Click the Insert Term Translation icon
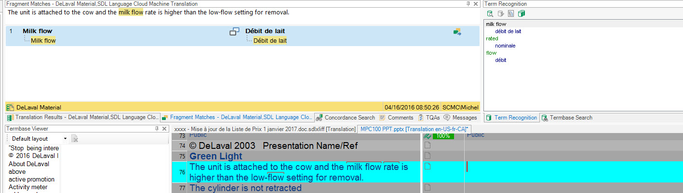The width and height of the screenshot is (683, 193). coord(500,13)
